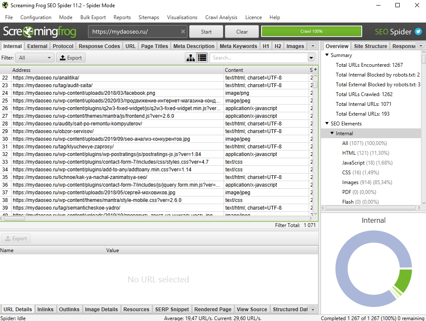Viewport: 426px width, 321px height.
Task: Click the Start crawl button
Action: pos(206,31)
